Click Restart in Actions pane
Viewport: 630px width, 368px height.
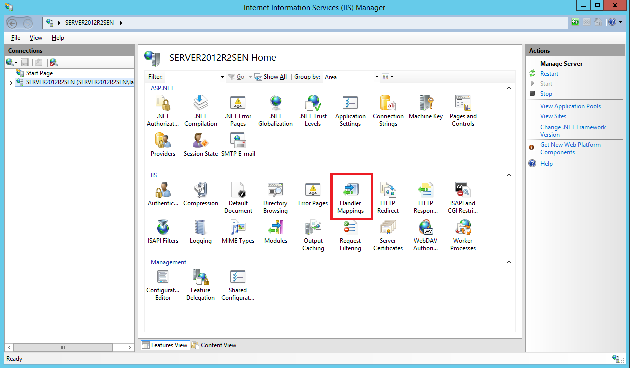click(549, 74)
